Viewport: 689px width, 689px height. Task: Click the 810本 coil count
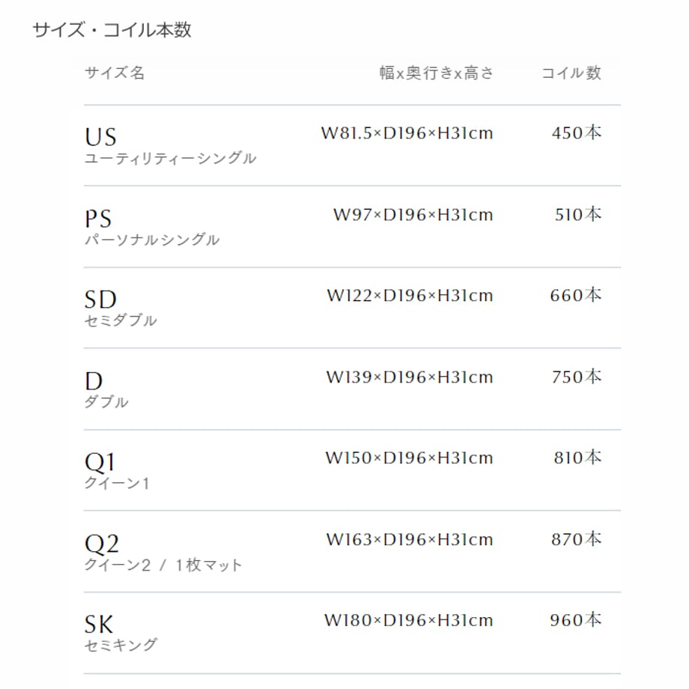[577, 458]
